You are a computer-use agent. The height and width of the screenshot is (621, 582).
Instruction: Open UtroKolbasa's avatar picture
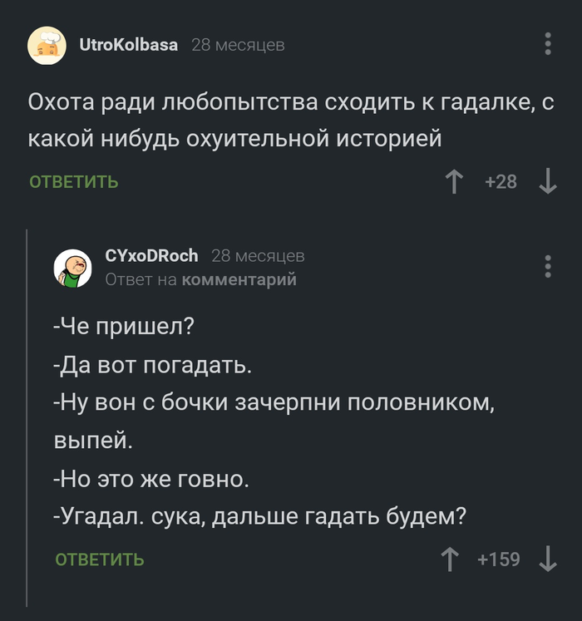47,45
